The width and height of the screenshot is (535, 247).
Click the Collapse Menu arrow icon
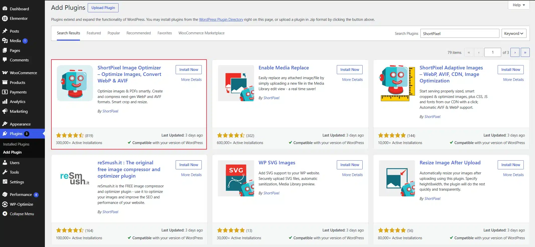[5, 214]
